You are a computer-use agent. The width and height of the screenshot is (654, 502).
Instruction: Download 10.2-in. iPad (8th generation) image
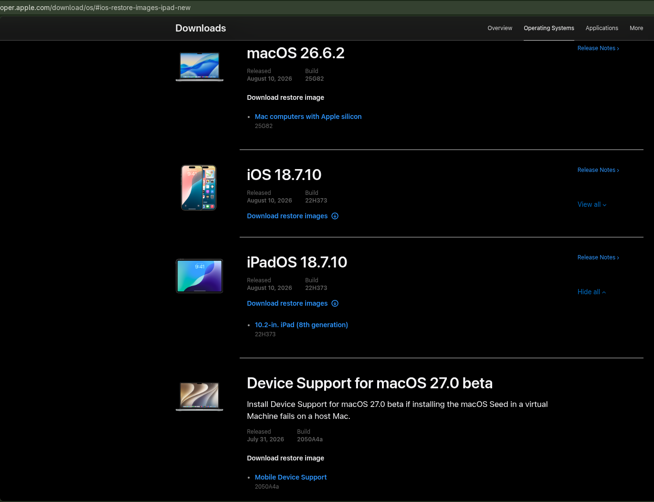pyautogui.click(x=301, y=325)
